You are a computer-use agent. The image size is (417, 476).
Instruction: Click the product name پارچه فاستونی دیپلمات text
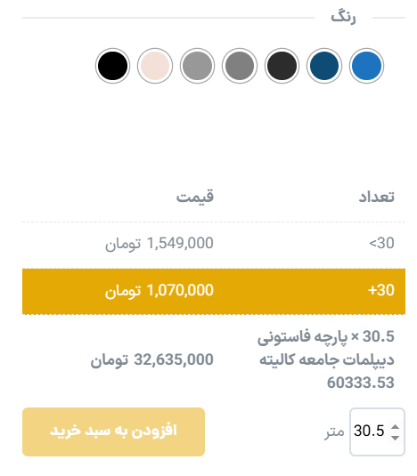pos(326,348)
